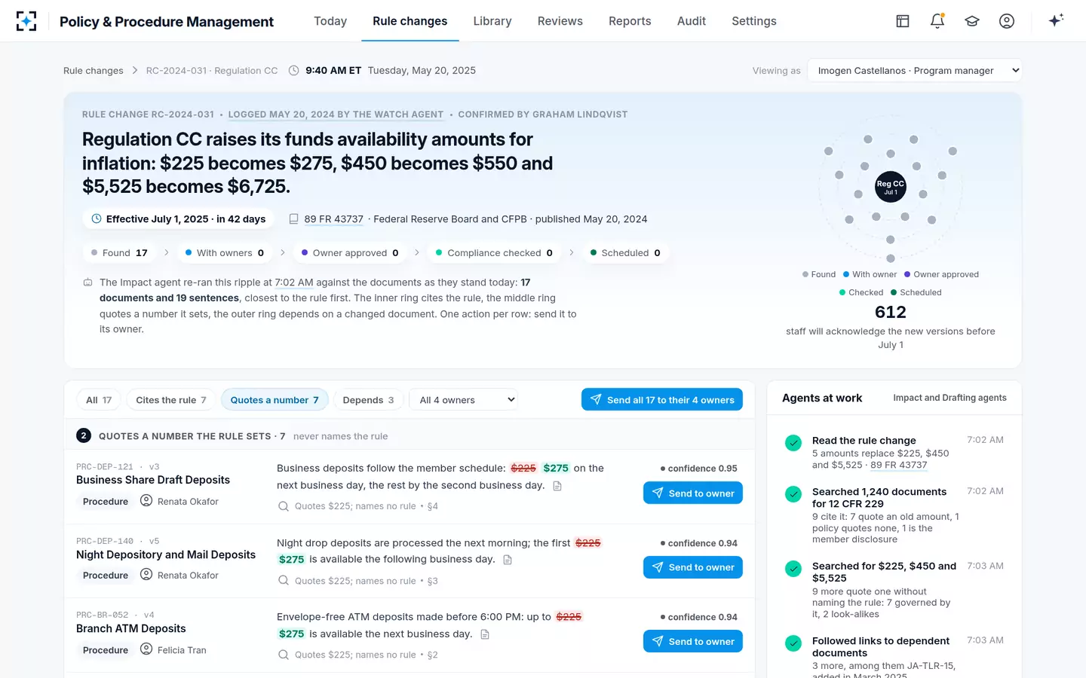Select the Found 17 status stage
This screenshot has height=678, width=1086.
click(x=119, y=253)
